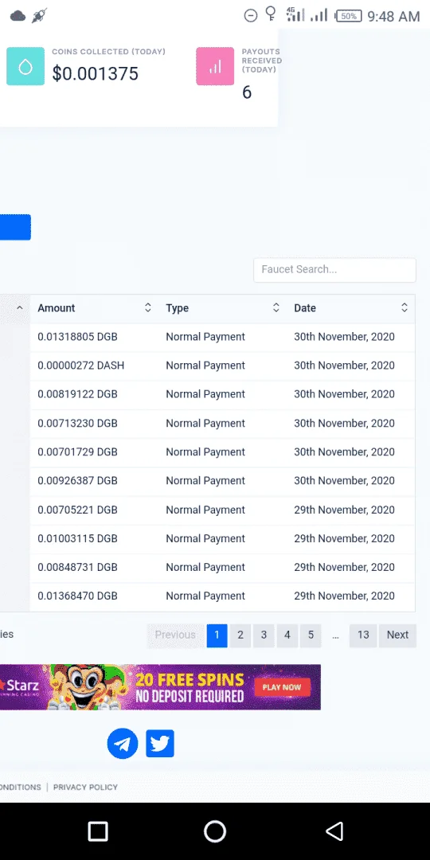Select date in the 0.01318805 DGB row
Viewport: 430px width, 860px height.
pyautogui.click(x=344, y=337)
